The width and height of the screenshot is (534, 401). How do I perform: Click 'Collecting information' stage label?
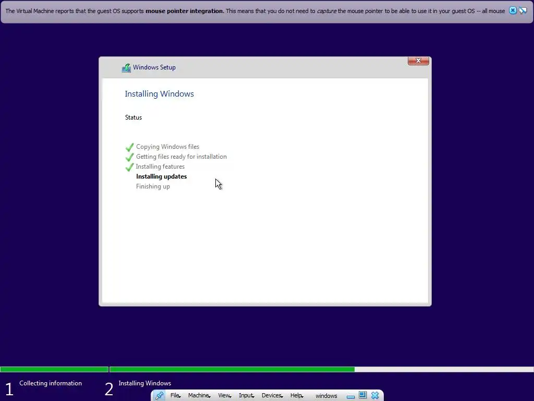[x=51, y=383]
